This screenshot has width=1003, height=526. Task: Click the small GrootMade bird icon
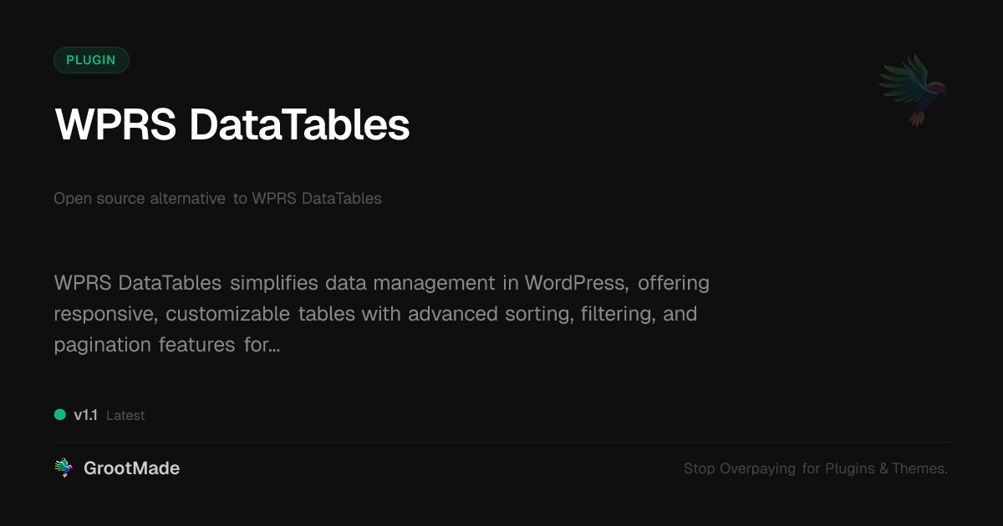(x=64, y=468)
